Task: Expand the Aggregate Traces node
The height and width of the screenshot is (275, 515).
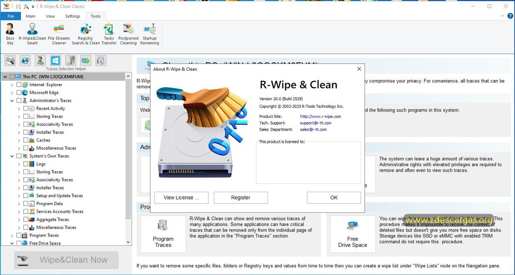Action: point(19,220)
